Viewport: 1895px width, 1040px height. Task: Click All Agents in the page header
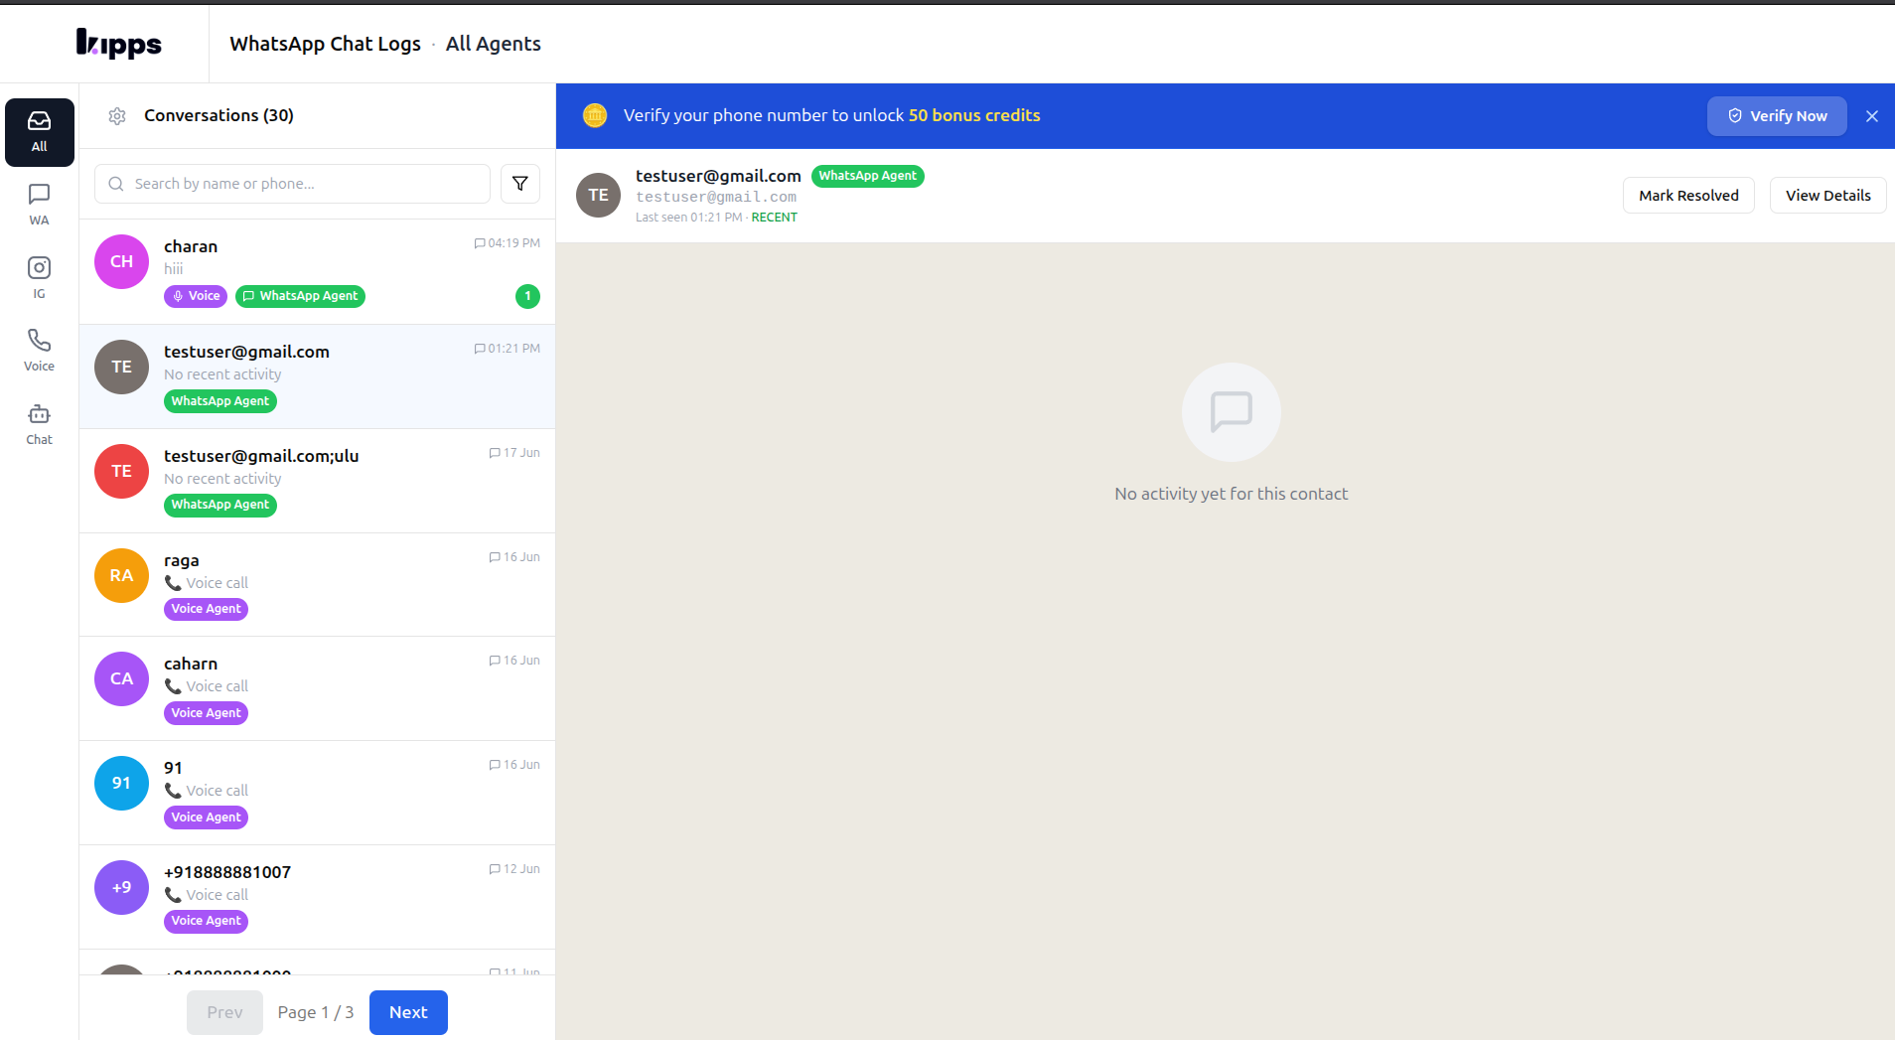[493, 44]
